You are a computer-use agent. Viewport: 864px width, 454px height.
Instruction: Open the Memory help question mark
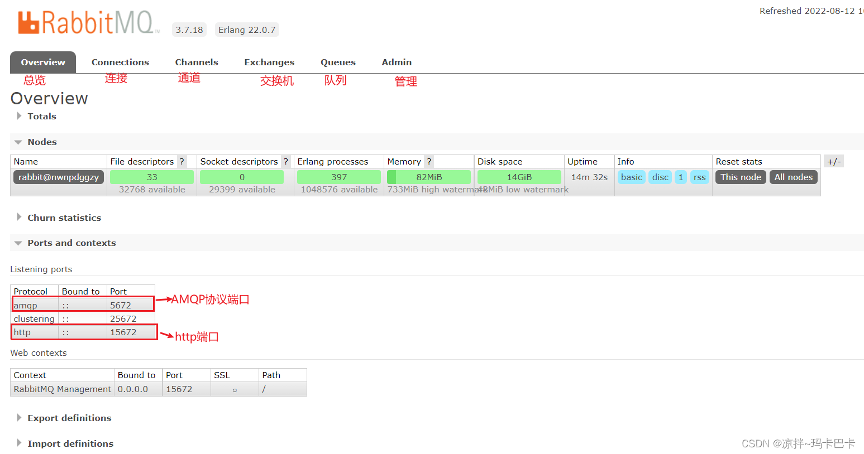point(429,162)
